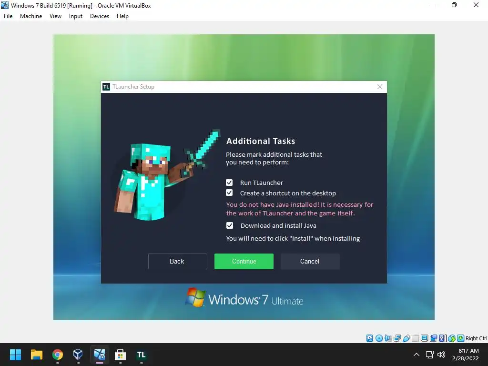Click the USB devices status icon
This screenshot has height=366, width=488.
click(406, 338)
